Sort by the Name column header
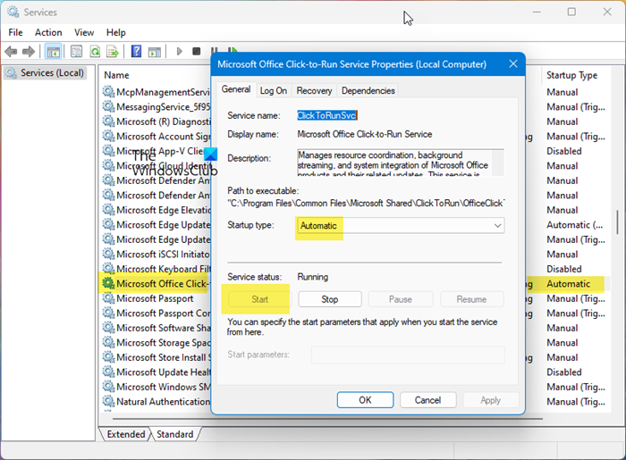The width and height of the screenshot is (626, 460). (x=116, y=75)
